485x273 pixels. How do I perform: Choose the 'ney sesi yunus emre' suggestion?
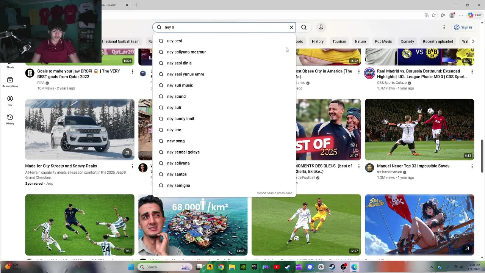(224, 74)
